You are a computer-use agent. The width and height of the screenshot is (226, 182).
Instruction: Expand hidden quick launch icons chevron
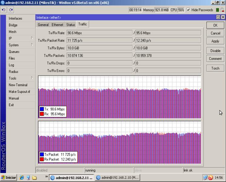tap(46, 177)
